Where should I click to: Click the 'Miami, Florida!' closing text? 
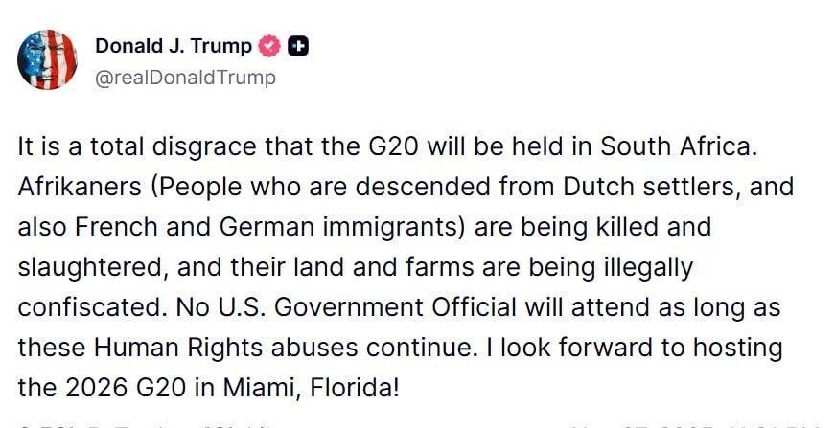[x=311, y=388]
